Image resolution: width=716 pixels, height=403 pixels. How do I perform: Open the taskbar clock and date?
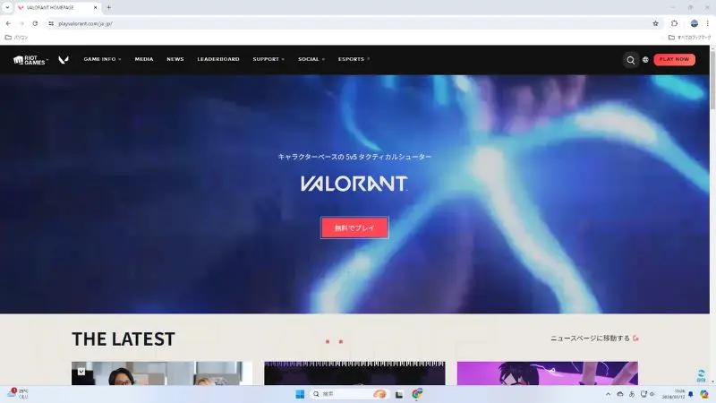point(674,394)
